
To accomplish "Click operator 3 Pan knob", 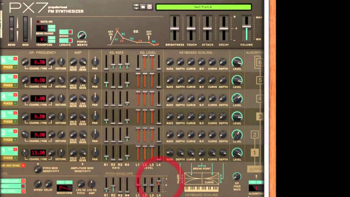I will click(95, 116).
